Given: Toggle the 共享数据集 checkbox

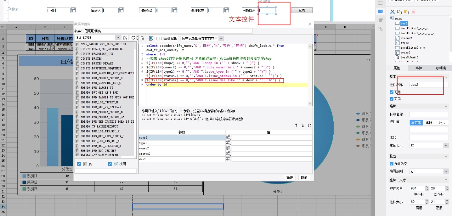Looking at the screenshot, I should click(x=158, y=38).
